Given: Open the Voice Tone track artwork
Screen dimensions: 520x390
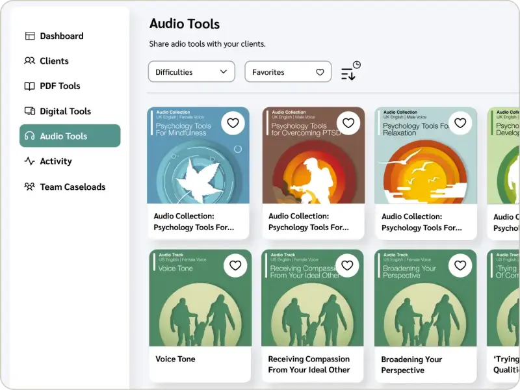Looking at the screenshot, I should pos(200,298).
